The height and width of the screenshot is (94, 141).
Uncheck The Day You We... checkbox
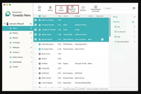(36, 25)
